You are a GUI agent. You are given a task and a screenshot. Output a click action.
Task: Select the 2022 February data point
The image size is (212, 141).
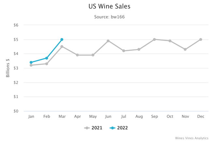(47, 58)
